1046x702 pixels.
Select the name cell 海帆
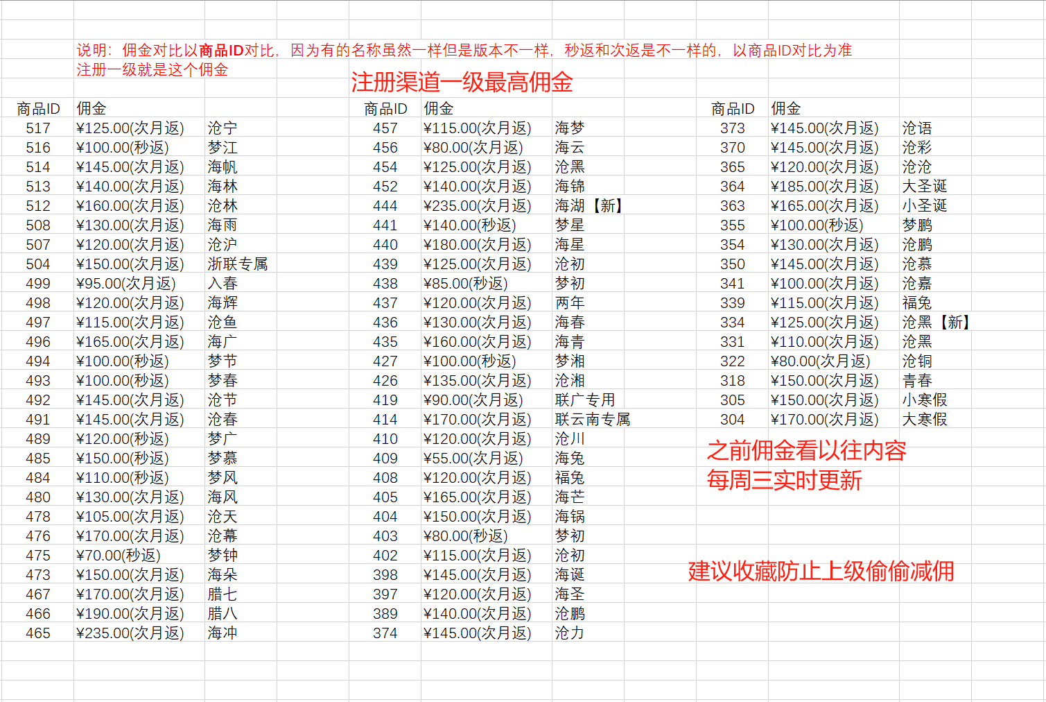click(x=241, y=167)
